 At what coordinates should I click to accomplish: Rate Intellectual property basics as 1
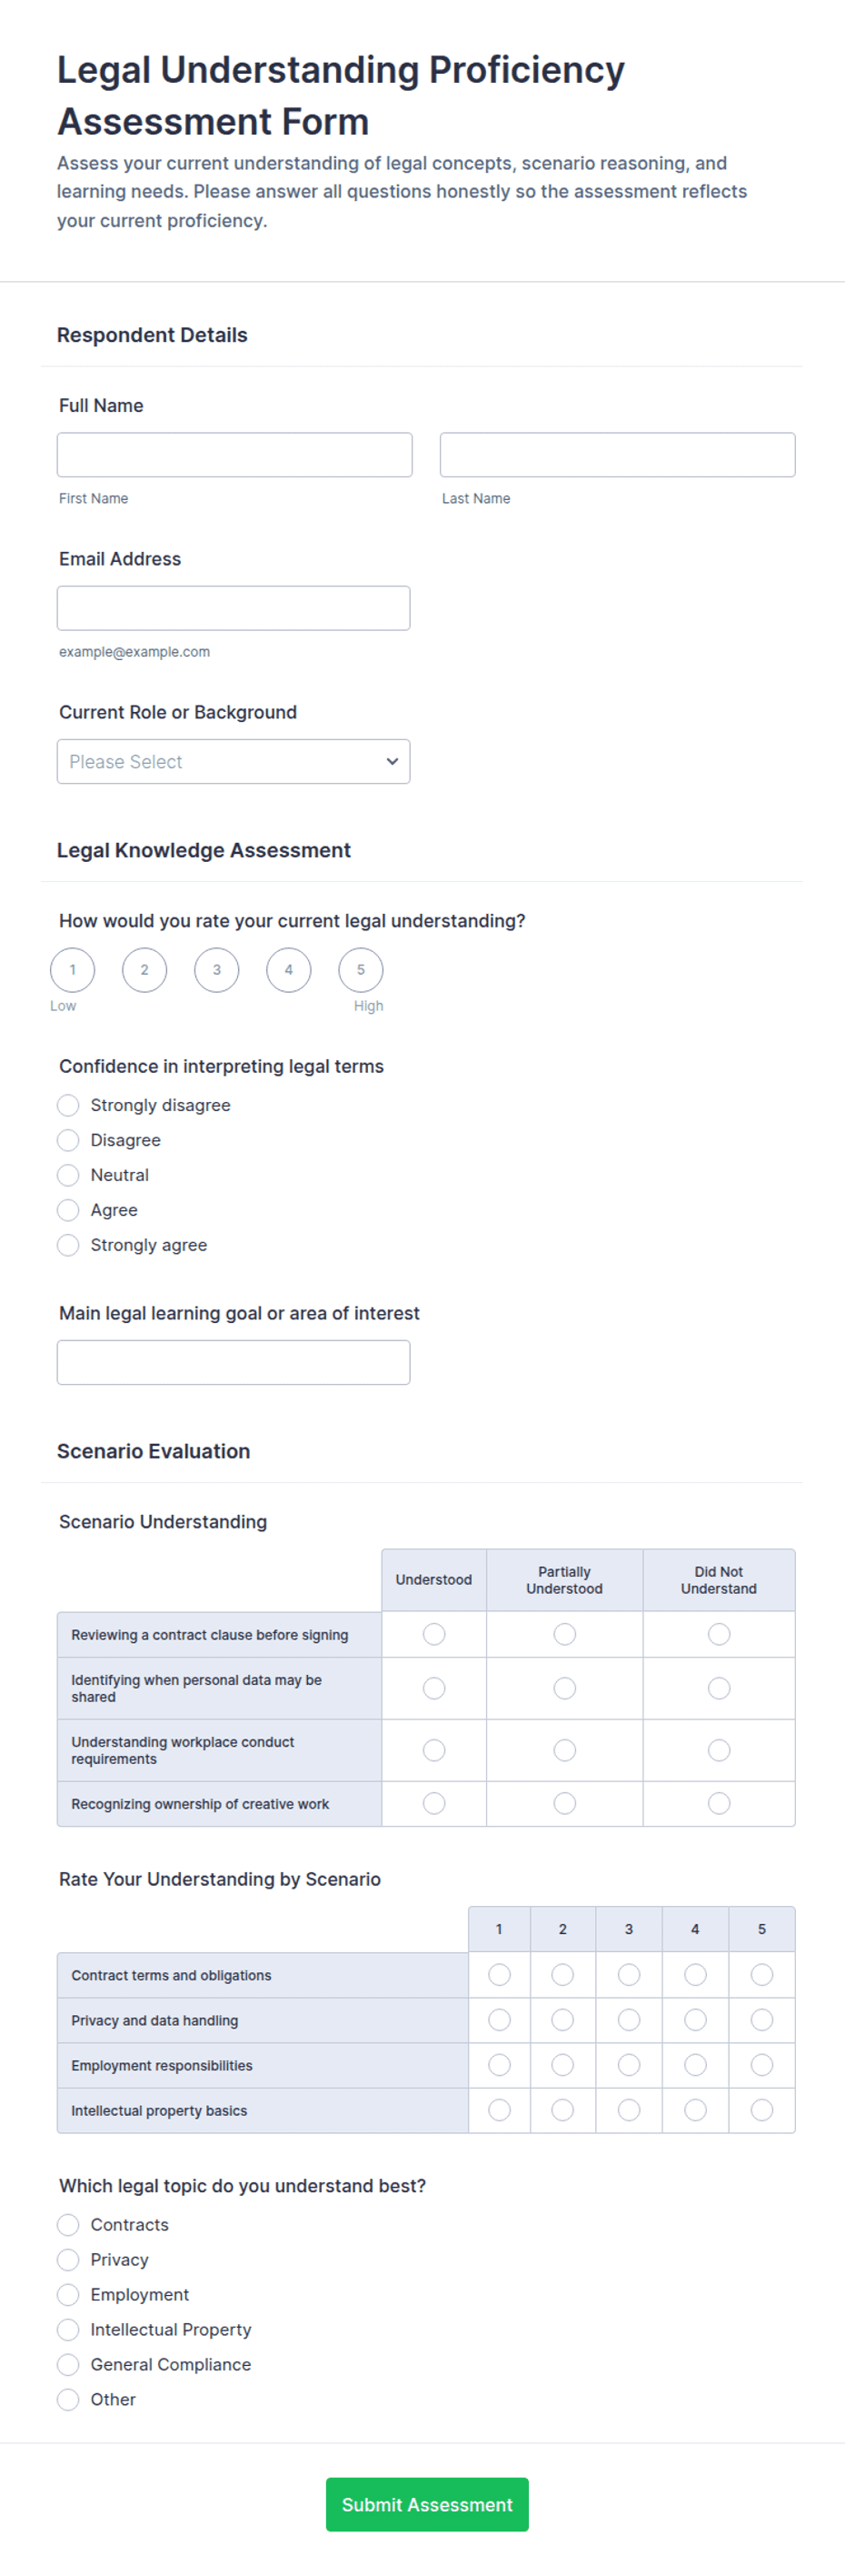(x=500, y=2110)
